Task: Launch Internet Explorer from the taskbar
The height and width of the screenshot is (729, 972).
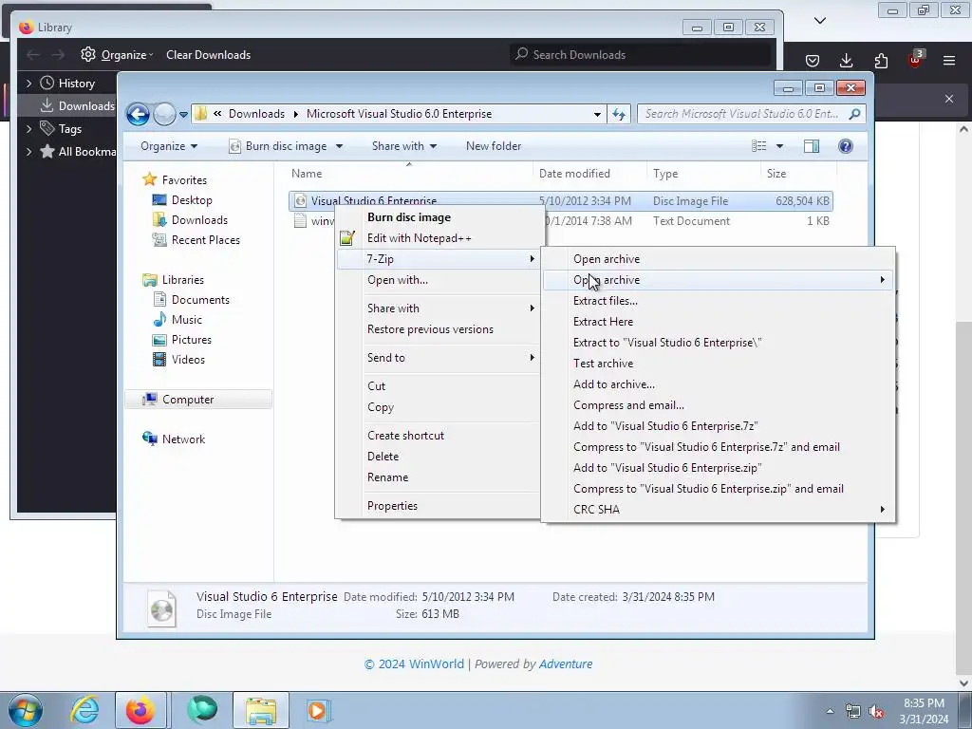Action: tap(84, 710)
